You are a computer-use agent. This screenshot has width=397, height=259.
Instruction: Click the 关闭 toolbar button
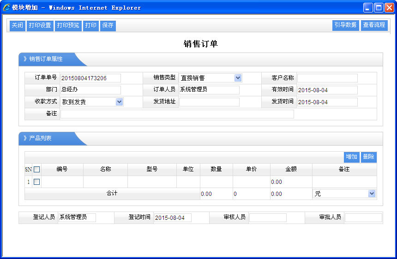point(18,26)
